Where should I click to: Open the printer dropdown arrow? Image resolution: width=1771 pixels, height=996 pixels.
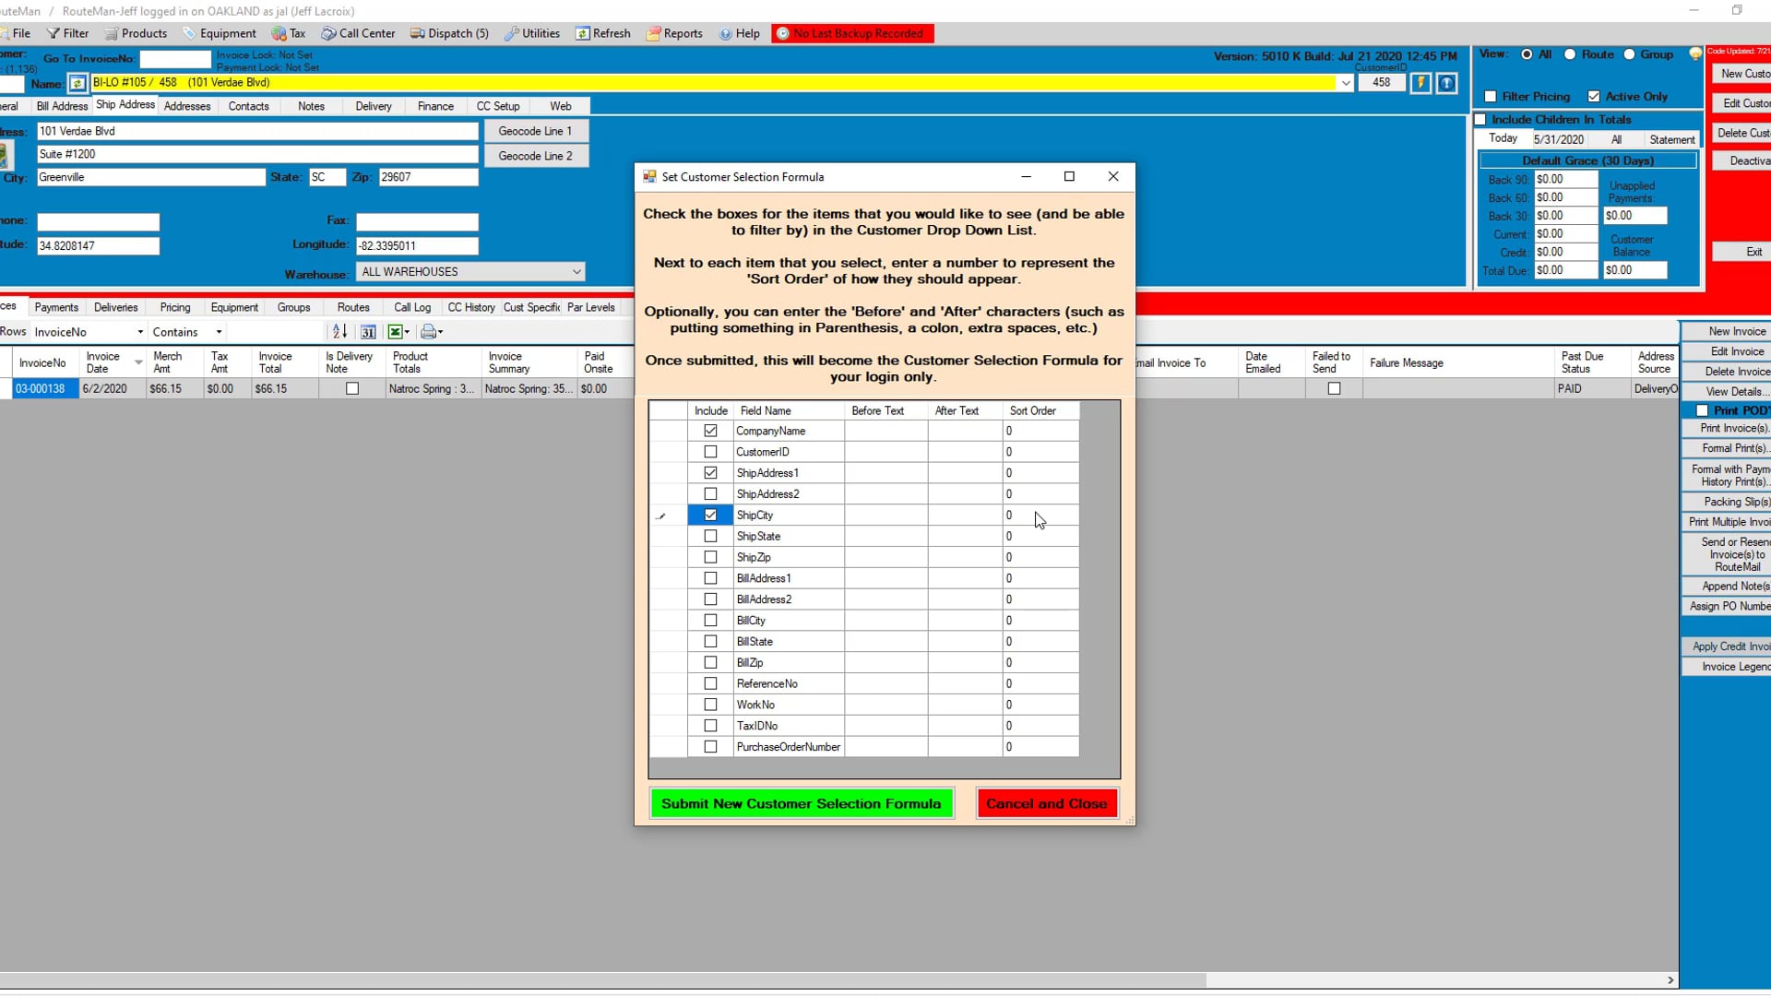pyautogui.click(x=441, y=332)
